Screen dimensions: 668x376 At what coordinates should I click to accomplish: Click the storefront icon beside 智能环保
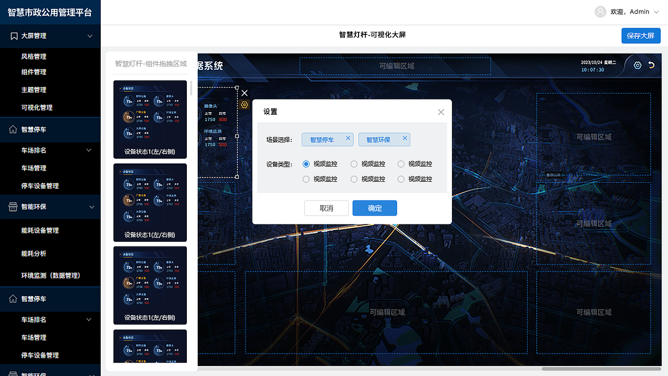[x=14, y=207]
